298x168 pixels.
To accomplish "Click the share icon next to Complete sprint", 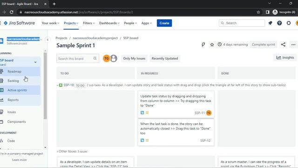I will point(283,45).
